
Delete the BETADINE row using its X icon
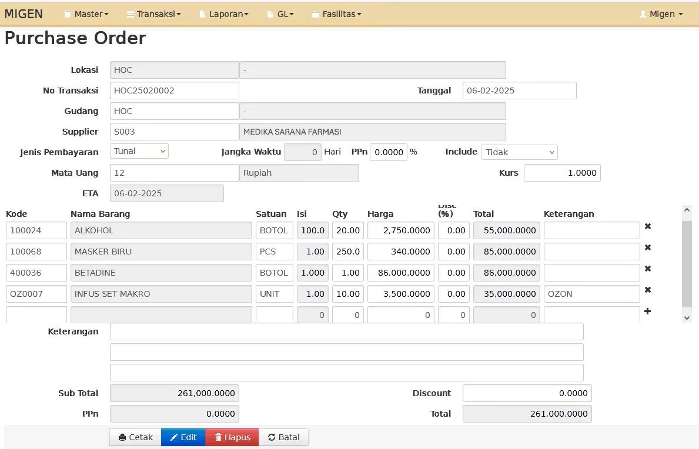(x=648, y=269)
